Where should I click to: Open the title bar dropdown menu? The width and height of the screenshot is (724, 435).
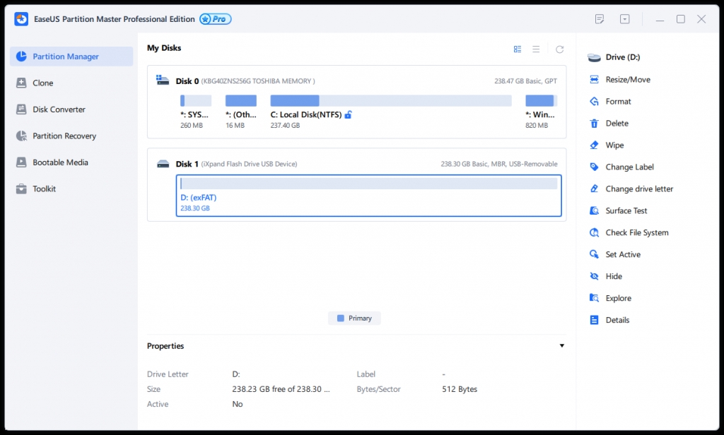(x=624, y=19)
